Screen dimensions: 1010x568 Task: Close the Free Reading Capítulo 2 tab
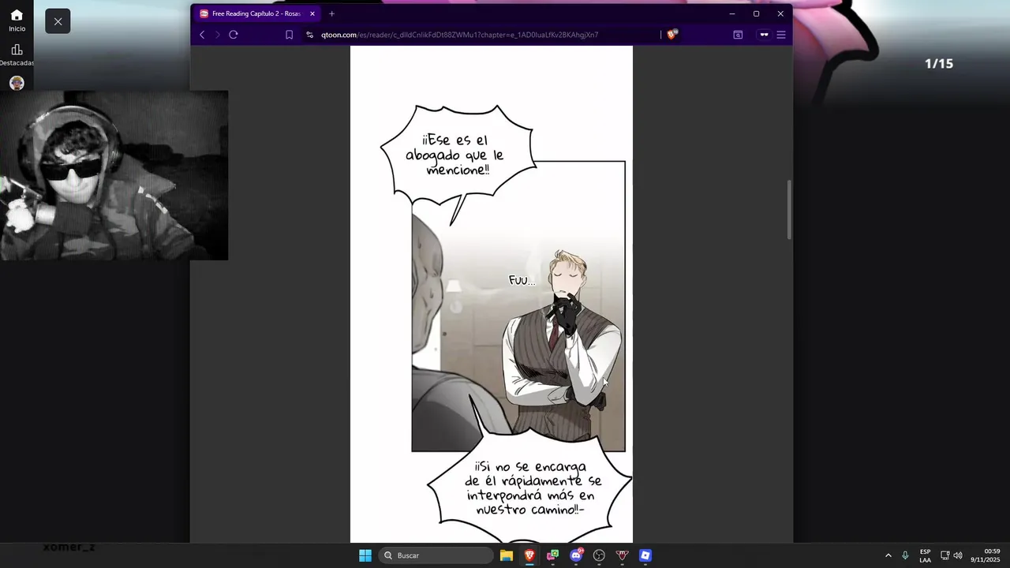click(x=312, y=13)
